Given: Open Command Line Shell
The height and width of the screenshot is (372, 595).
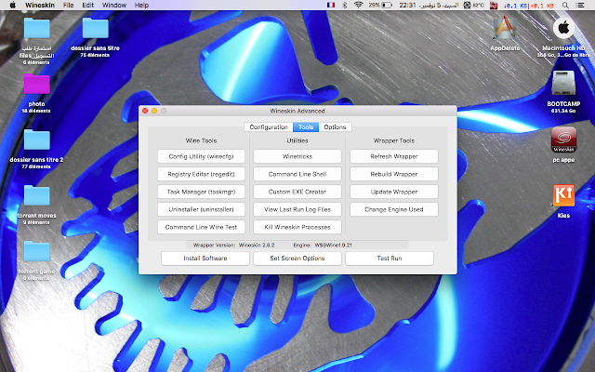Looking at the screenshot, I should coord(297,174).
